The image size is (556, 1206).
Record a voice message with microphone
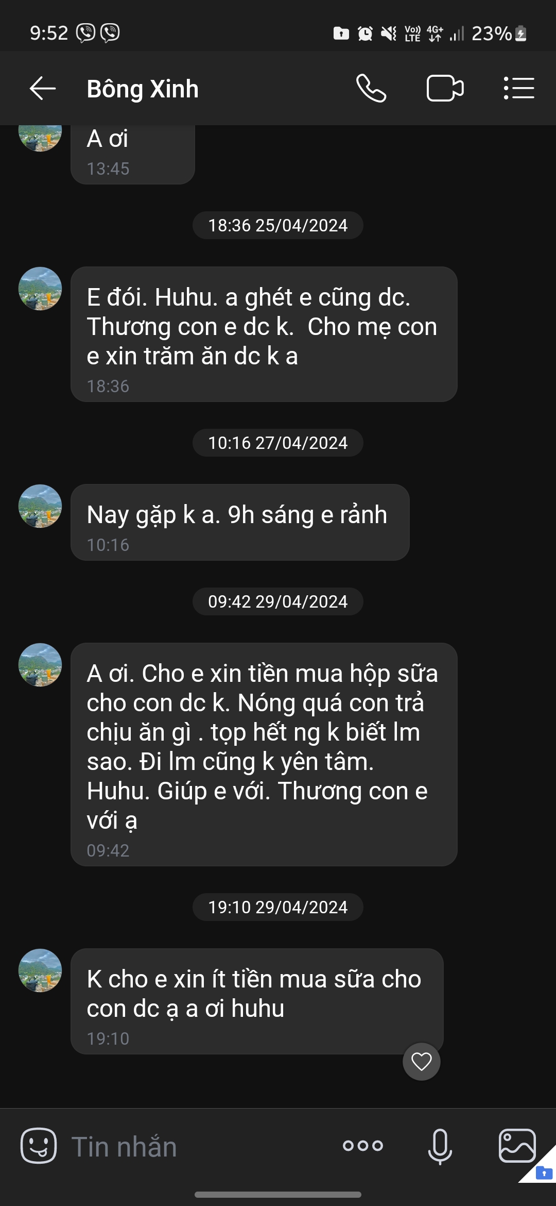click(440, 1145)
